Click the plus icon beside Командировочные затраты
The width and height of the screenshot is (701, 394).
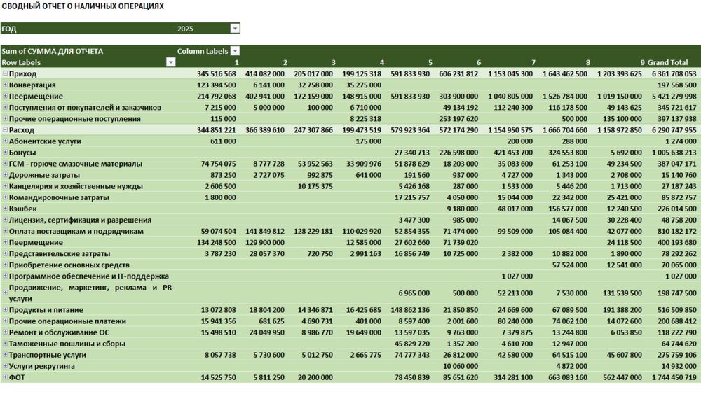tap(5, 197)
